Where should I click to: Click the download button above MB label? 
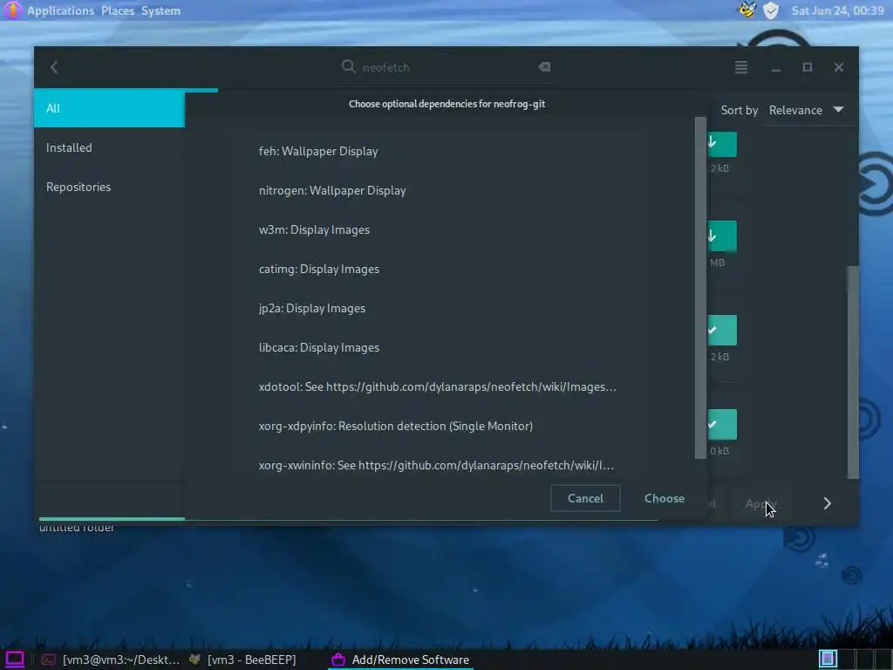pyautogui.click(x=721, y=236)
